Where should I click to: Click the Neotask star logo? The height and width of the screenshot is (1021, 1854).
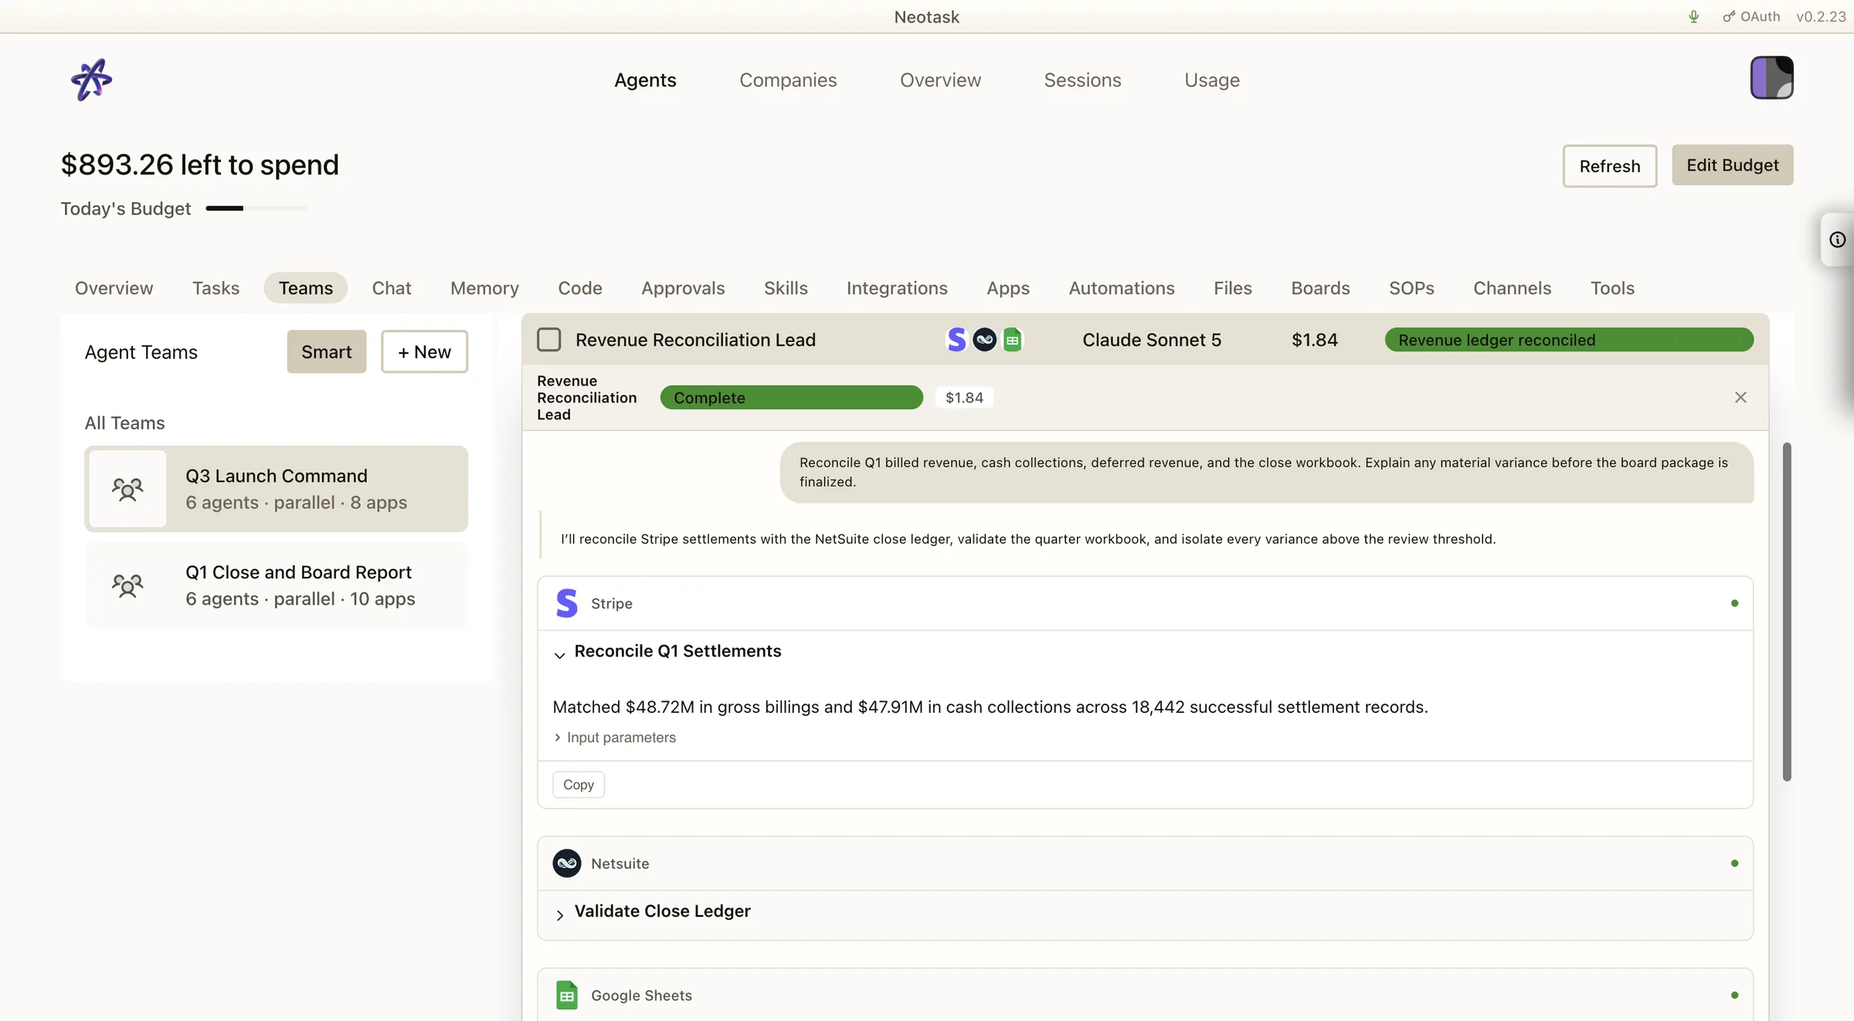tap(91, 80)
